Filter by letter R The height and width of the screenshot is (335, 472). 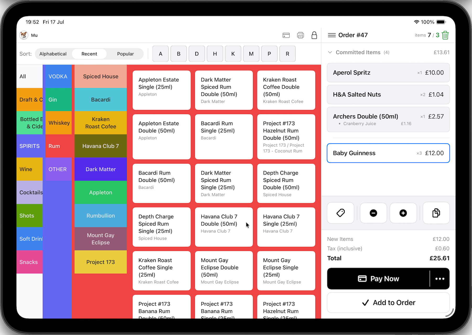[x=287, y=54]
